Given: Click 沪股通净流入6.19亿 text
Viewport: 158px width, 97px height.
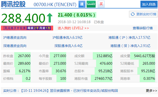Looking at the screenshot, I should click(x=67, y=38).
